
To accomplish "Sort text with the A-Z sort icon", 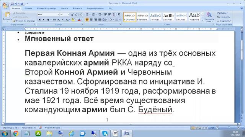I will click(x=114, y=14).
